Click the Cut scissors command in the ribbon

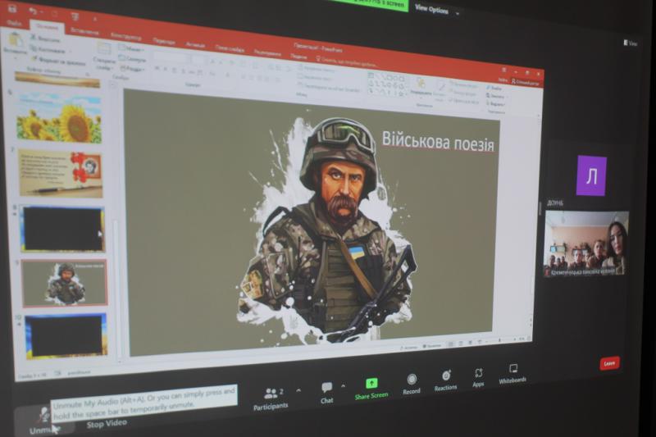coord(46,39)
